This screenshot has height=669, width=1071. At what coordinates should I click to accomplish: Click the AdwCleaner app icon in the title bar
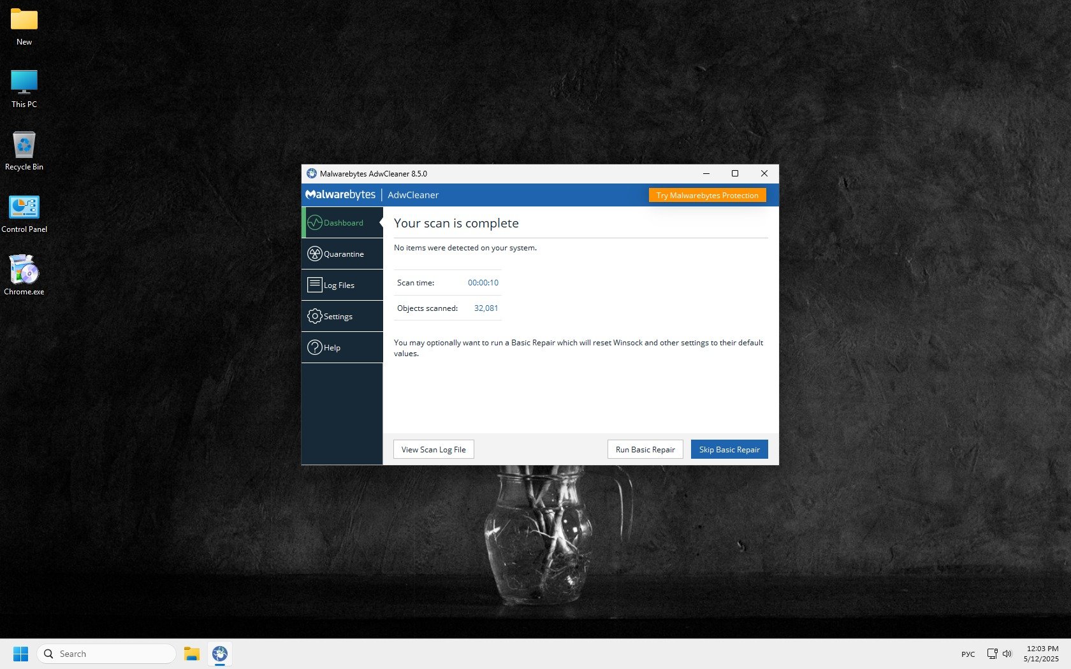(312, 173)
